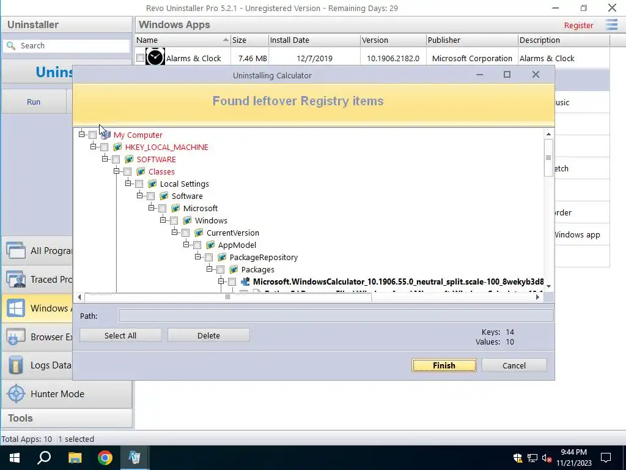This screenshot has width=626, height=470.
Task: Click the registry tree horizontal scrollbar thumb
Action: [x=227, y=297]
